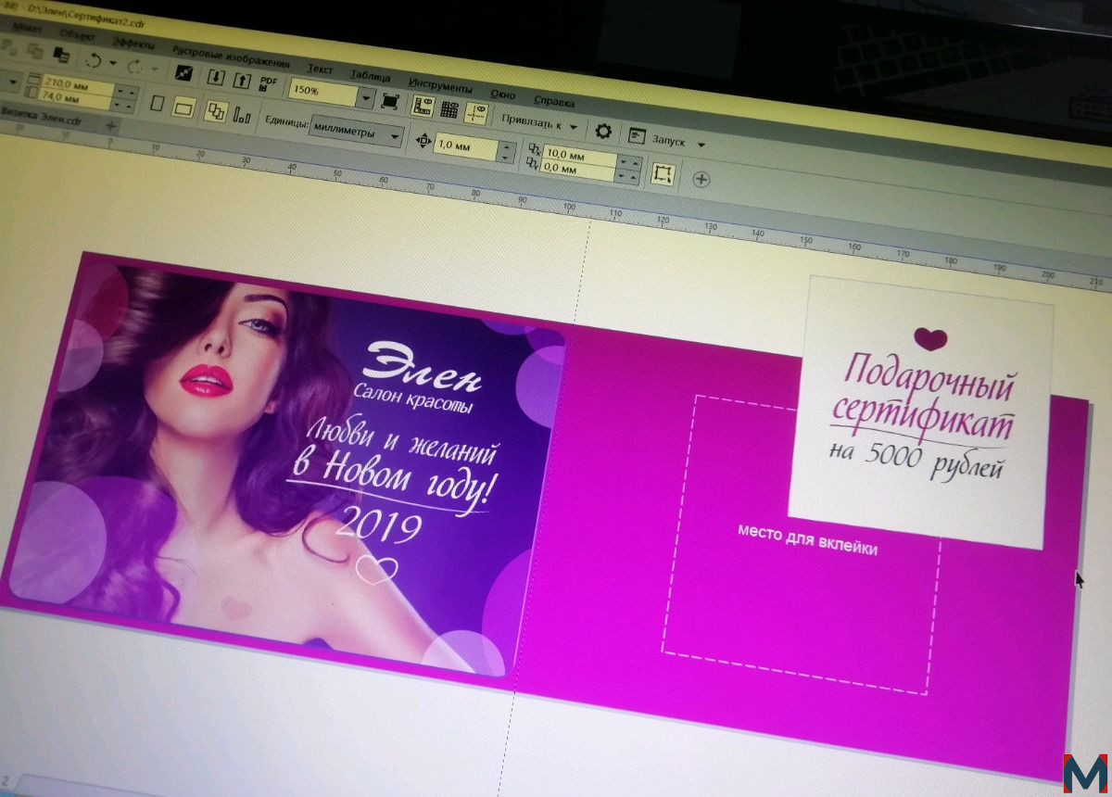Open the Эффекты menu
This screenshot has height=797, width=1112.
click(x=133, y=42)
